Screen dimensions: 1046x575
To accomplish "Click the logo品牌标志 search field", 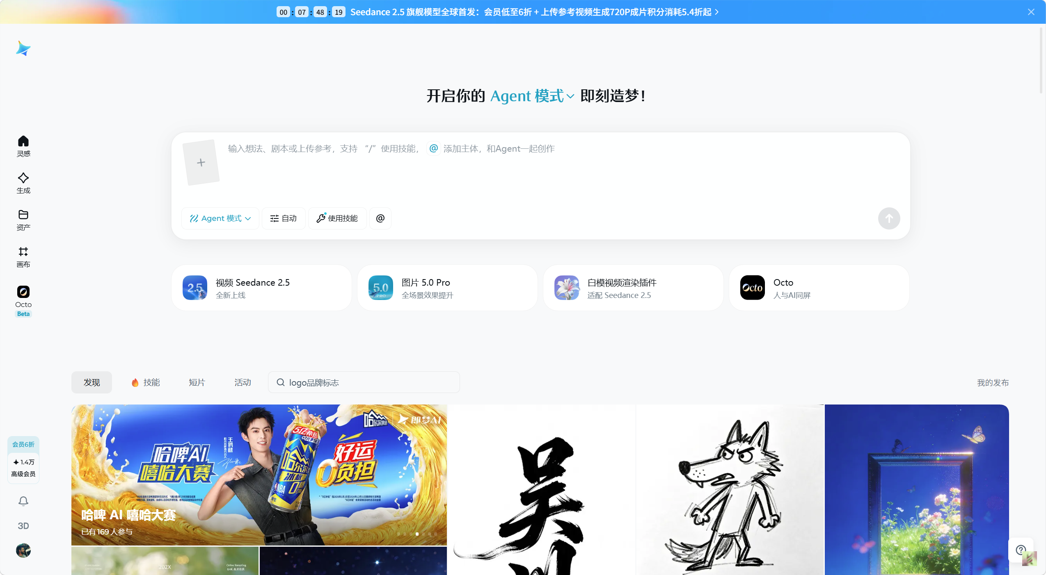I will (364, 382).
